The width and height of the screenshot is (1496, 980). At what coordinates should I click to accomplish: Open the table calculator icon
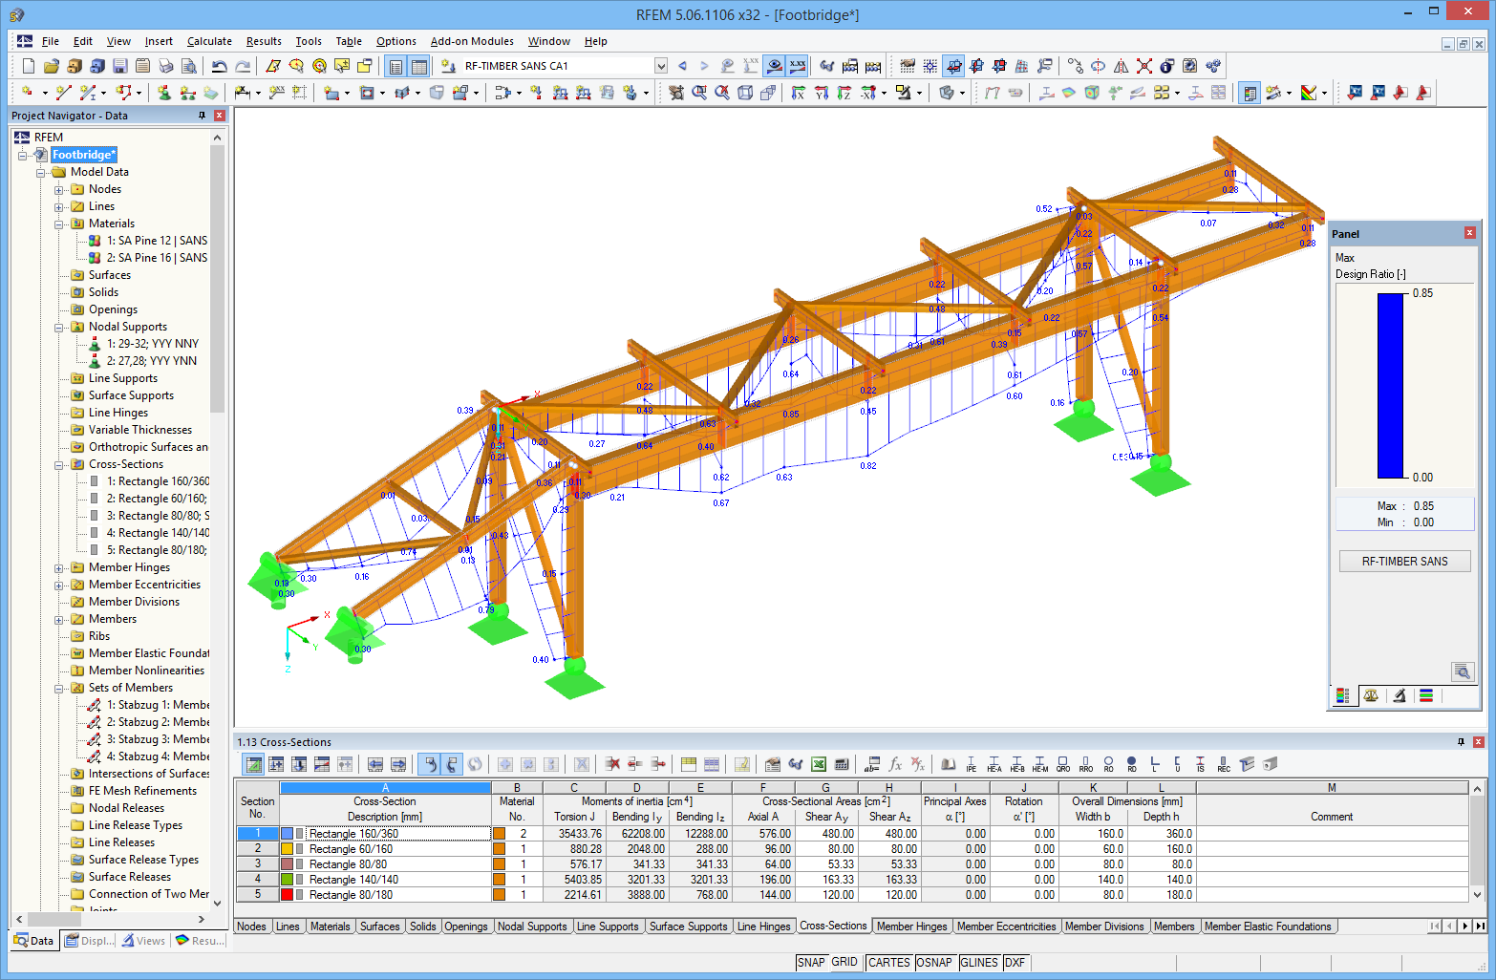tap(841, 764)
